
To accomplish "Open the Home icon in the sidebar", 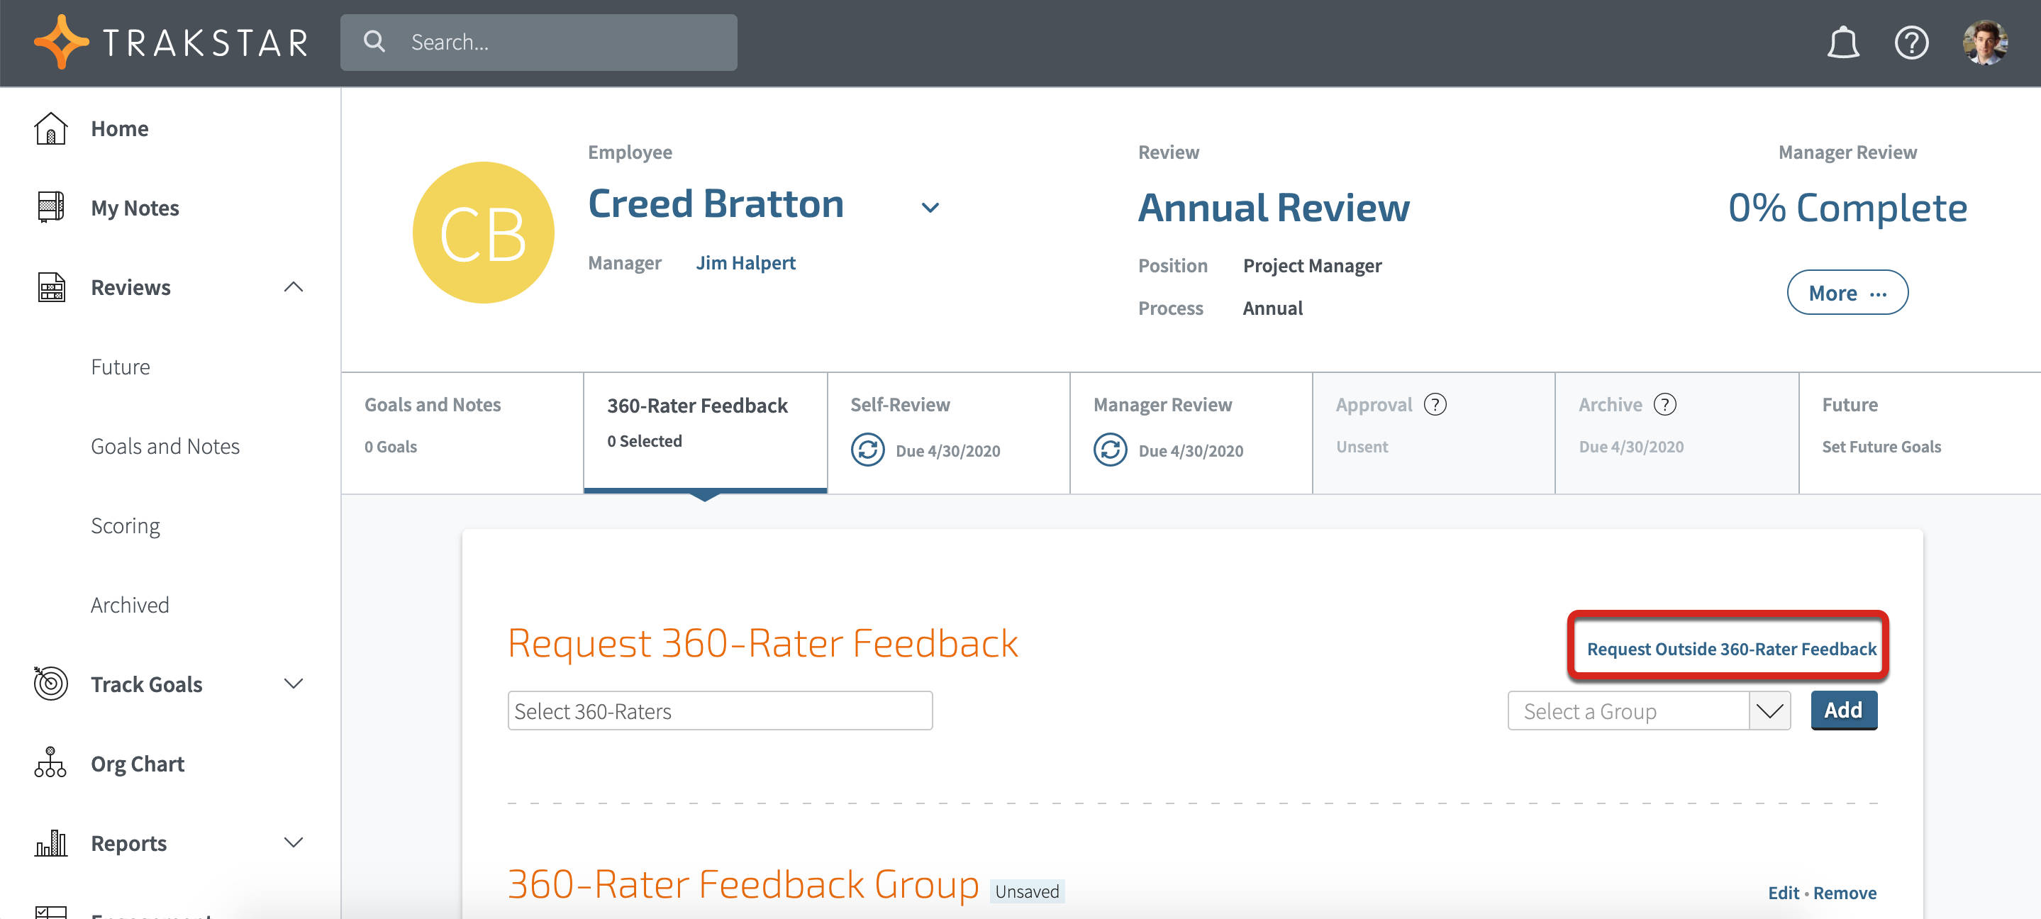I will point(51,128).
